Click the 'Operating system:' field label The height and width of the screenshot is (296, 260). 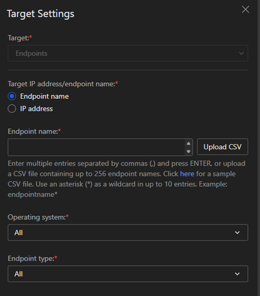click(x=37, y=217)
